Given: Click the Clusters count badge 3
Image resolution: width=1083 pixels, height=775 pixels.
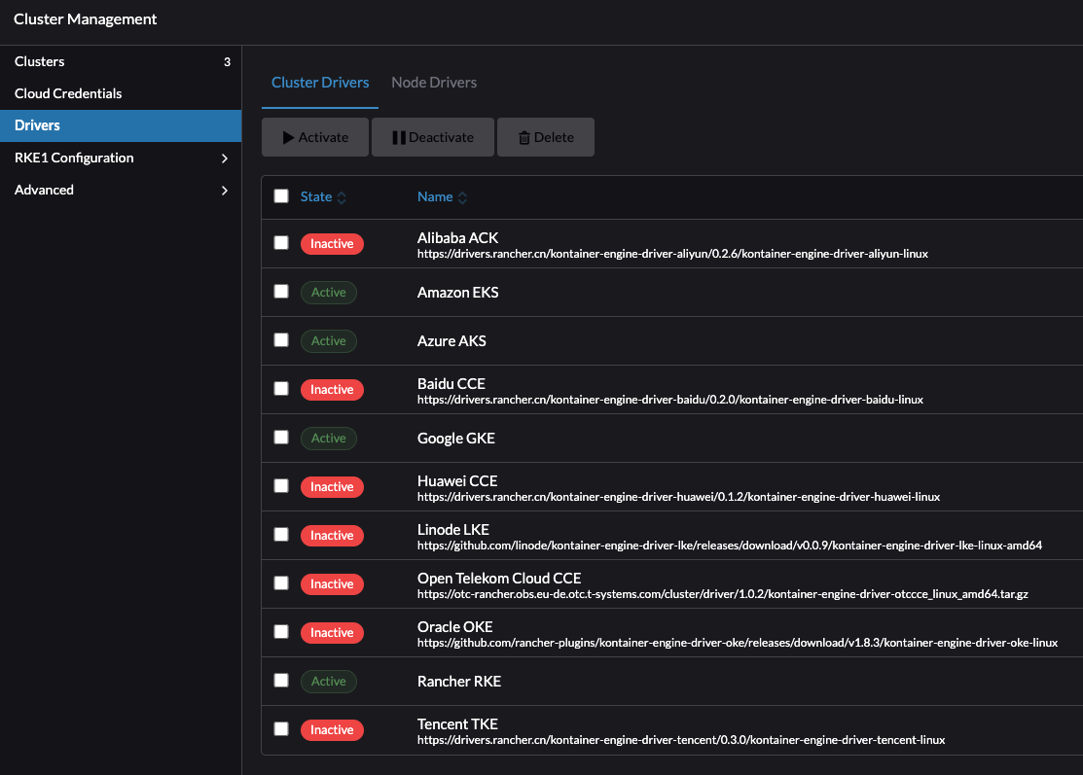Looking at the screenshot, I should pos(227,62).
